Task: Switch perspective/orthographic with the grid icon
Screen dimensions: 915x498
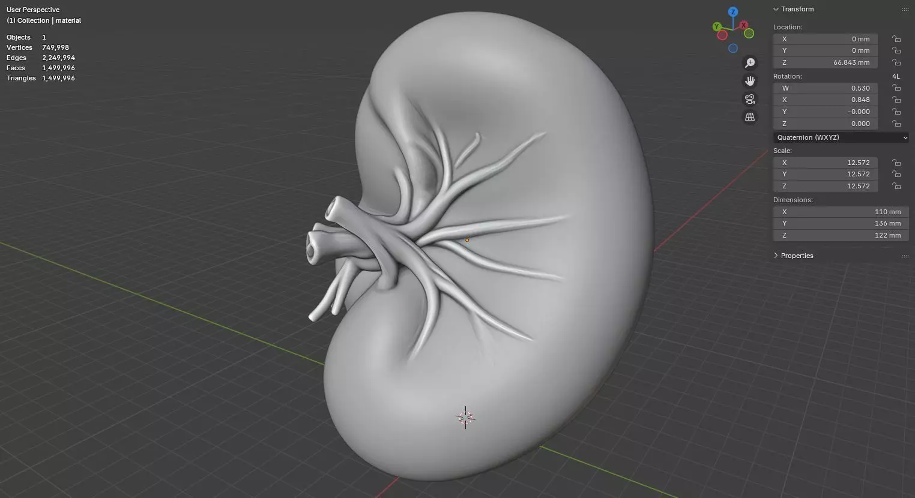Action: 750,117
